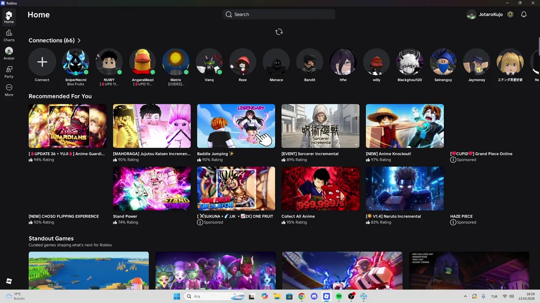The image size is (540, 303).
Task: Open the Anime Knockout game thumbnail
Action: (x=405, y=126)
